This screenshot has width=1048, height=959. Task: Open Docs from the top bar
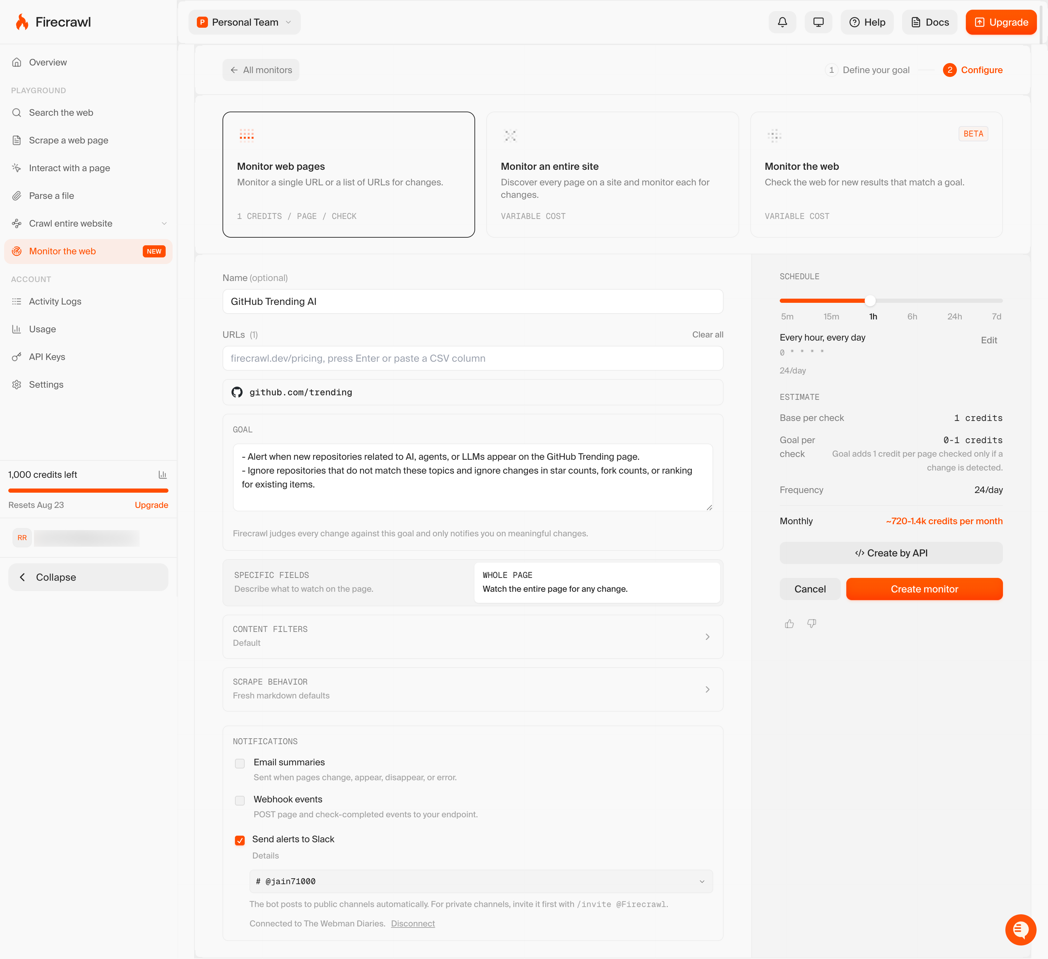pyautogui.click(x=929, y=23)
